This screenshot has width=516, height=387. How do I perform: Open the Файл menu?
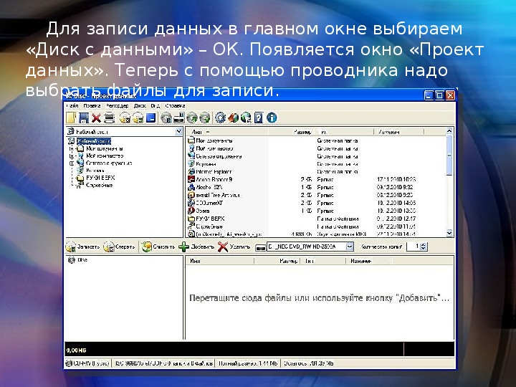click(x=71, y=105)
